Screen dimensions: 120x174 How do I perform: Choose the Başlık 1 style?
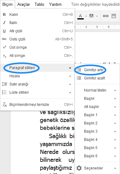point(97,115)
